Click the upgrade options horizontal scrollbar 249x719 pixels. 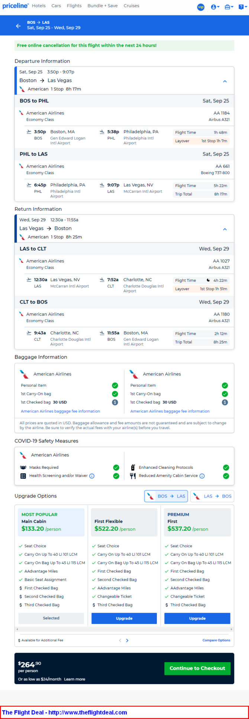(x=124, y=629)
